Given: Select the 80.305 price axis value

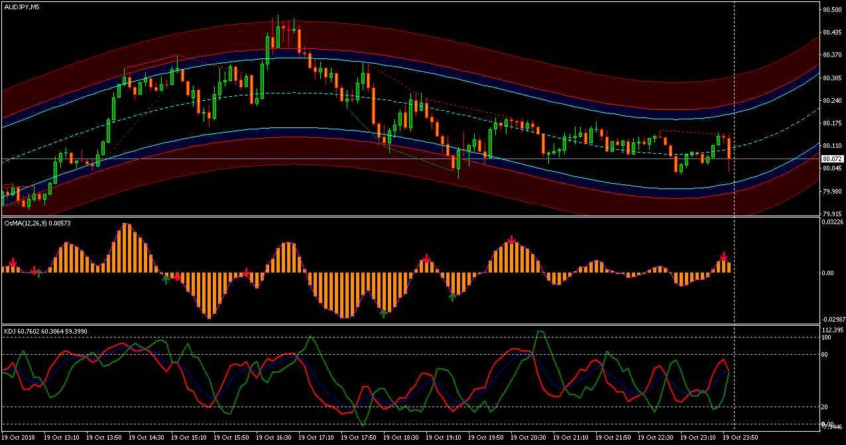Looking at the screenshot, I should click(x=832, y=78).
